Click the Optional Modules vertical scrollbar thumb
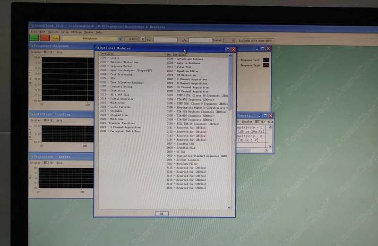Screen dimensions: 378x246 tap(230, 83)
